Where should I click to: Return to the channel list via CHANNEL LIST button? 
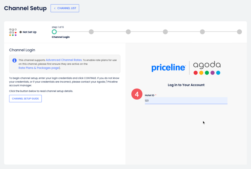click(x=65, y=8)
